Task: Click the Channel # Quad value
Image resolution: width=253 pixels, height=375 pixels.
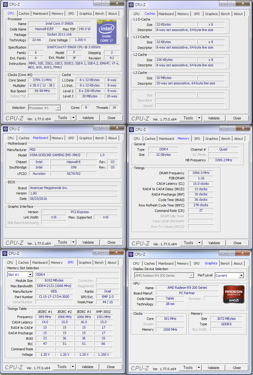Action: (223, 149)
